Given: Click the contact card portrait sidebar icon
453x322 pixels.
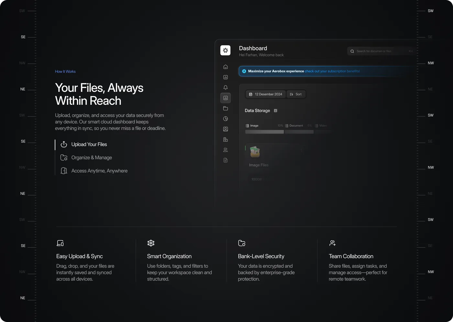Looking at the screenshot, I should pos(226,129).
